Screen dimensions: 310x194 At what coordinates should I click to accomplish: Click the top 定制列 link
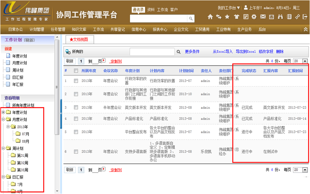point(116,61)
